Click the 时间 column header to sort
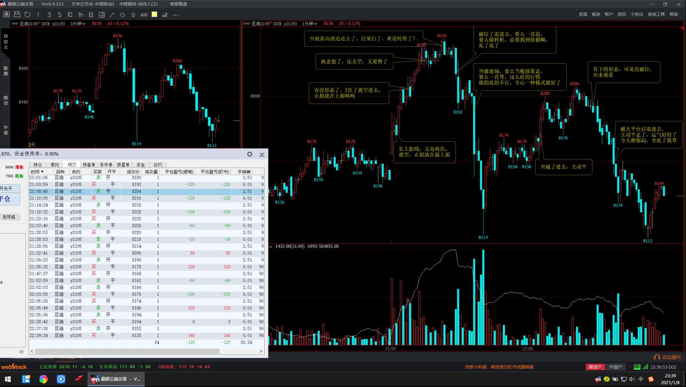This screenshot has height=387, width=686. click(x=37, y=172)
